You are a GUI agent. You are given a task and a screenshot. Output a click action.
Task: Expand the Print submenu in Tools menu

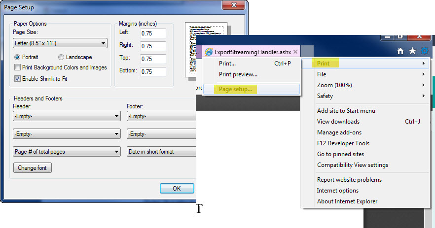[x=365, y=64]
